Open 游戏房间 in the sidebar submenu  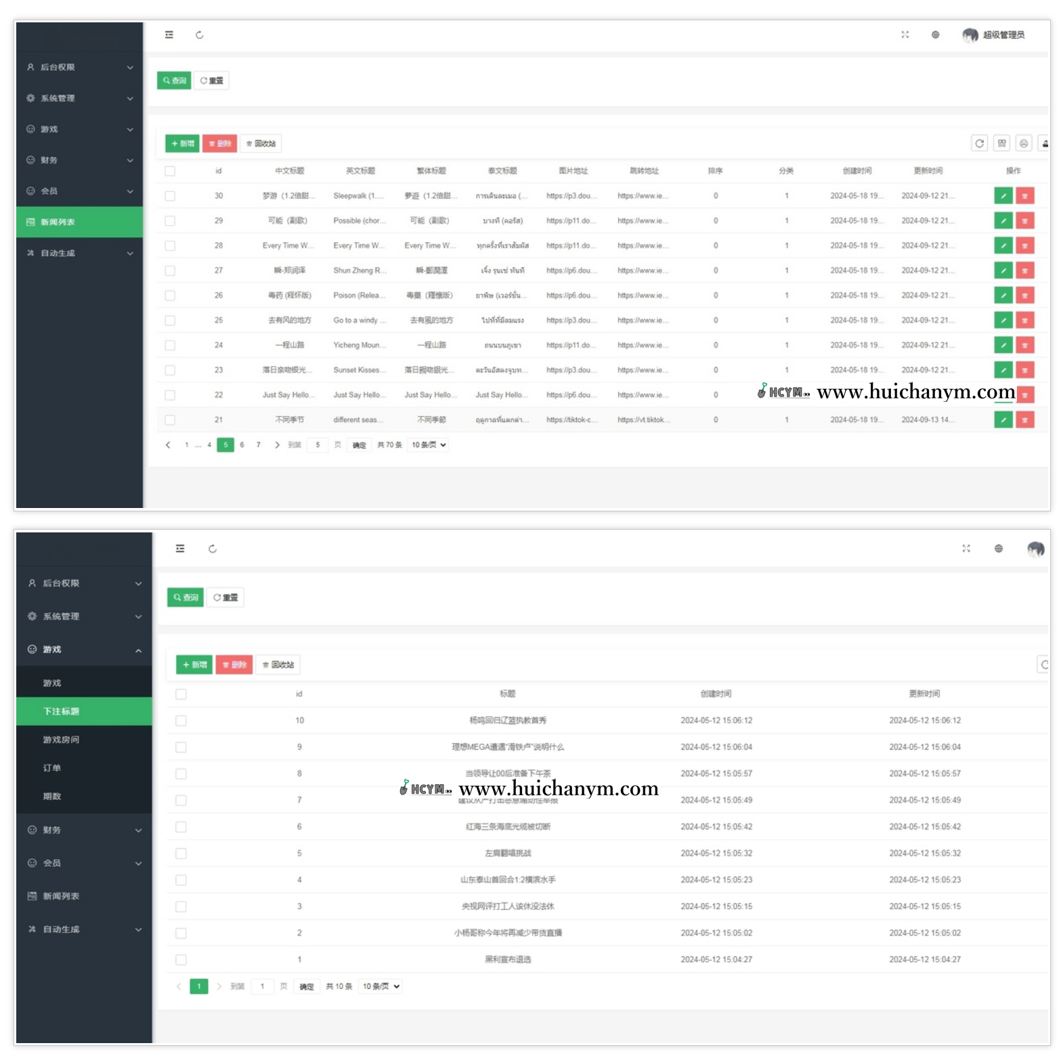coord(61,740)
